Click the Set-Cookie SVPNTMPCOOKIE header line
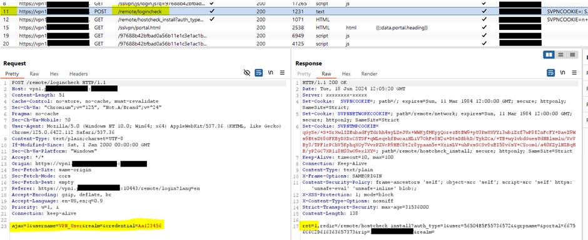The image size is (588, 240). (x=440, y=138)
